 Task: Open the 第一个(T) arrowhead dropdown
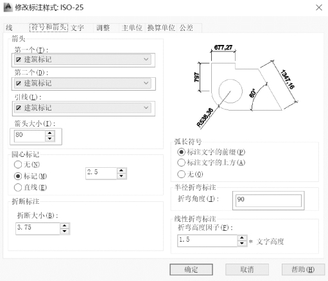pos(83,59)
